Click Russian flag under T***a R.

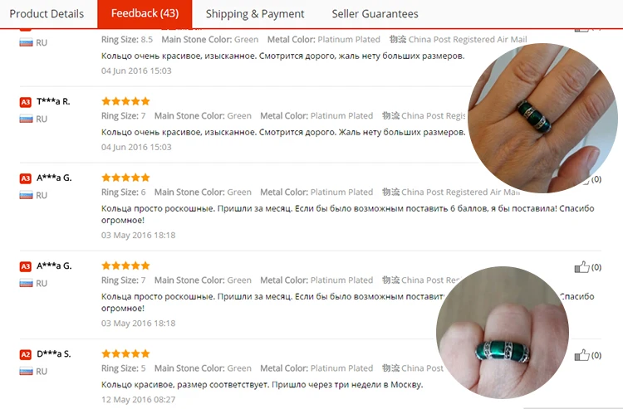(x=26, y=119)
